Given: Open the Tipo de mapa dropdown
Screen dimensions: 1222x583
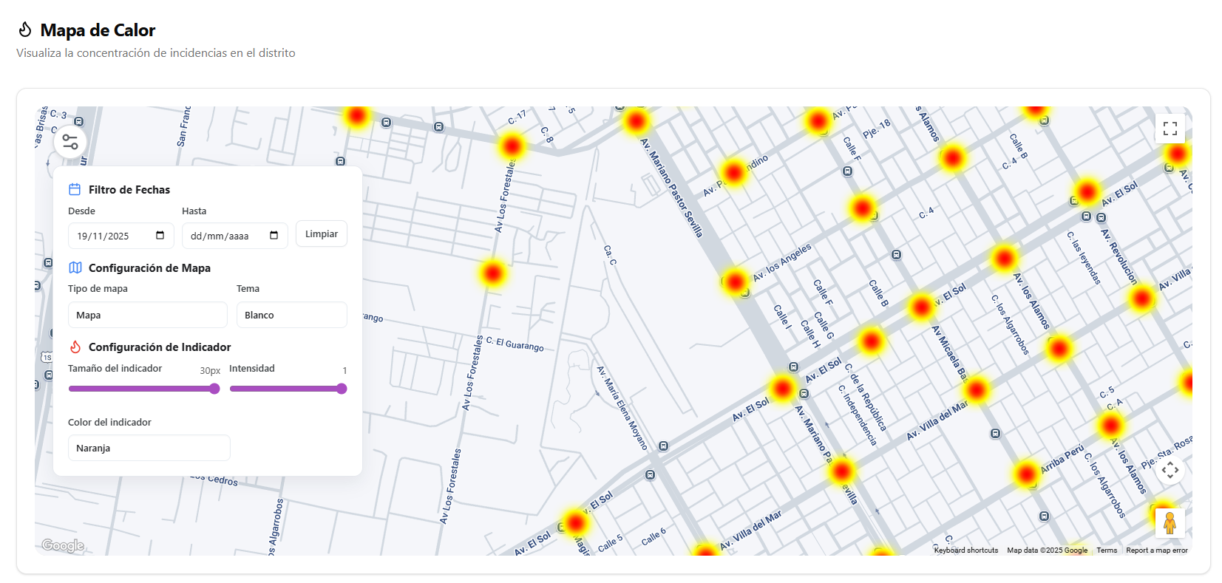Looking at the screenshot, I should coord(147,315).
